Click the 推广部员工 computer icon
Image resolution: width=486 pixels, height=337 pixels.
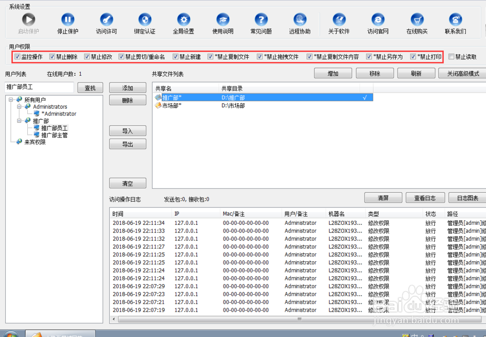coord(36,128)
